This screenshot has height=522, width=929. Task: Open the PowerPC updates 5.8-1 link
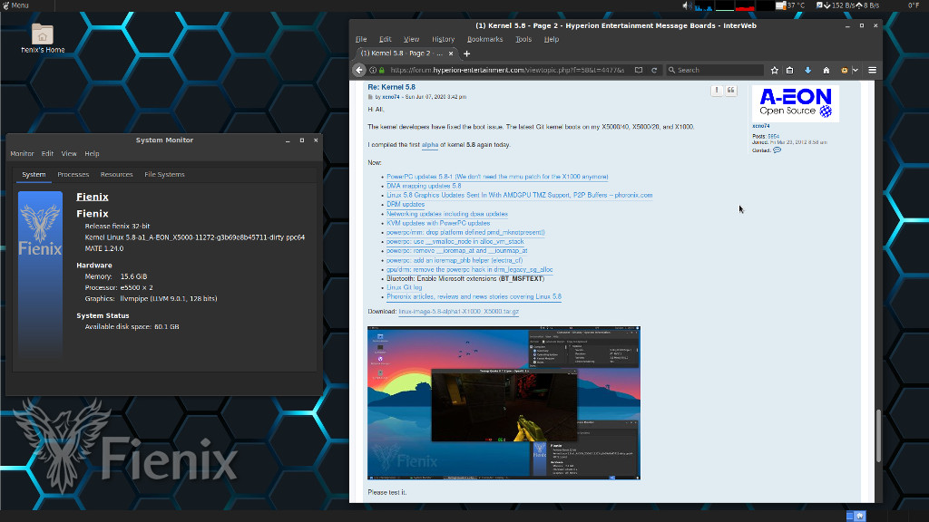pos(497,177)
